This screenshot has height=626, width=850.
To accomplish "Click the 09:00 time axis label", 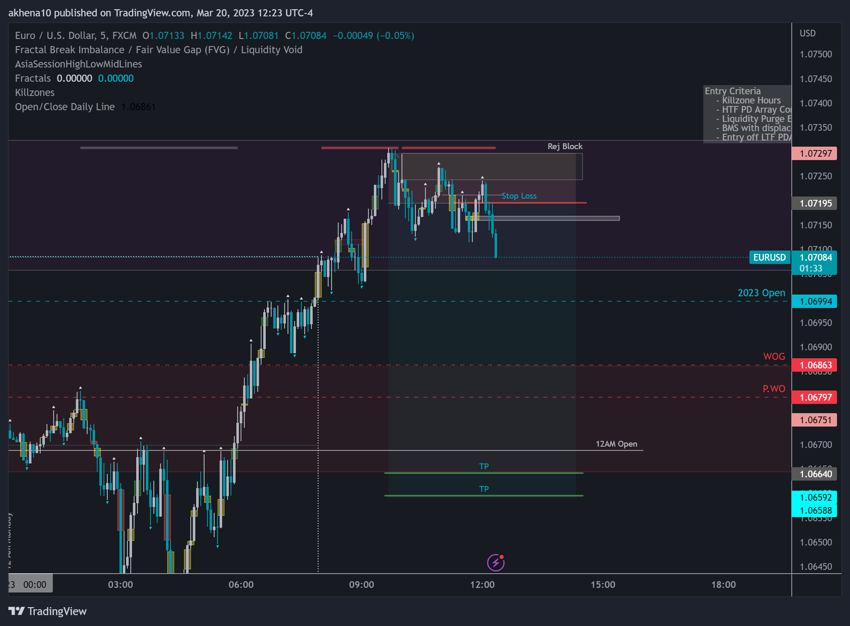I will (x=361, y=585).
